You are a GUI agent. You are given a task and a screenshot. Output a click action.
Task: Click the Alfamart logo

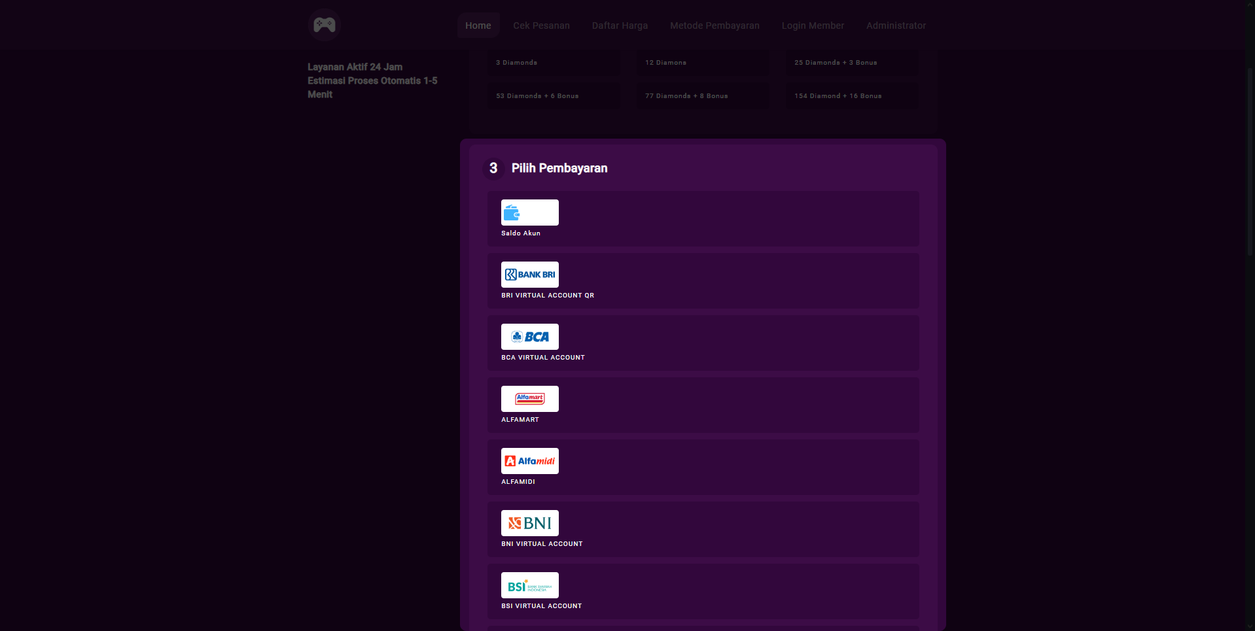[x=530, y=399]
